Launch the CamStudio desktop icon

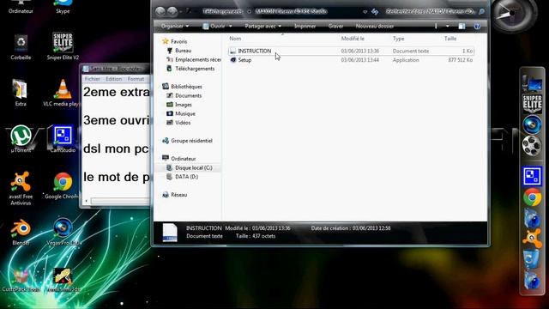[63, 139]
